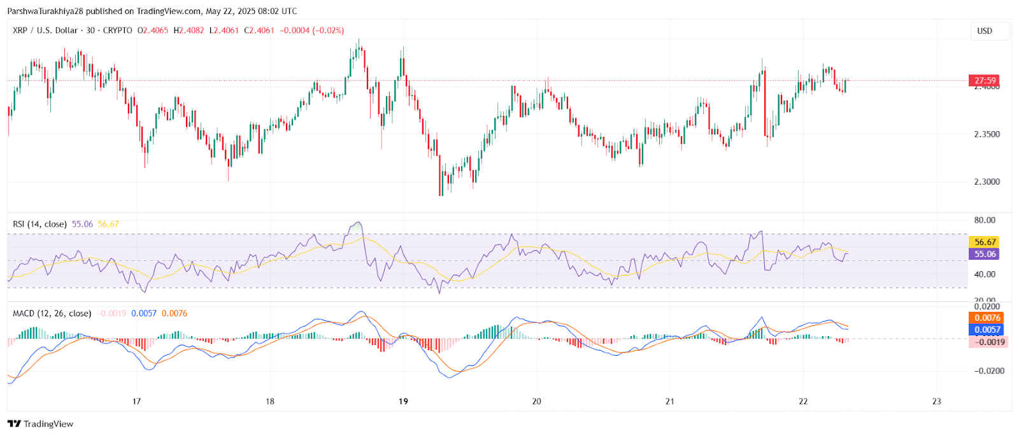Click the -0.0200 MACD axis label
Screen dimensions: 1019x436
tap(989, 370)
